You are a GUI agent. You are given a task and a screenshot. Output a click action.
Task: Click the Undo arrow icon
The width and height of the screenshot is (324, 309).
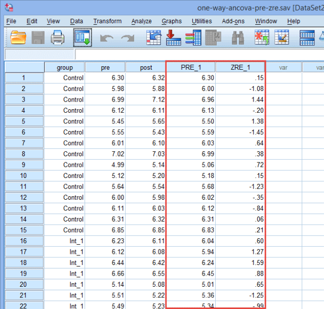pyautogui.click(x=106, y=38)
